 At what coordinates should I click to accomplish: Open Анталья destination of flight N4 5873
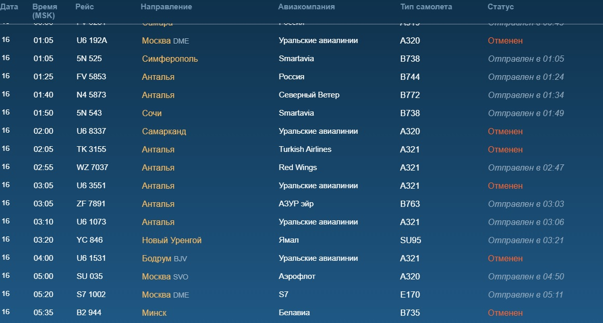(158, 95)
